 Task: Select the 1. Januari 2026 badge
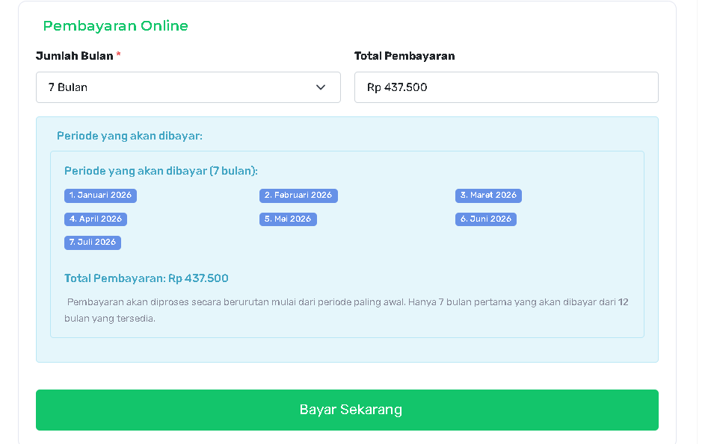coord(100,196)
